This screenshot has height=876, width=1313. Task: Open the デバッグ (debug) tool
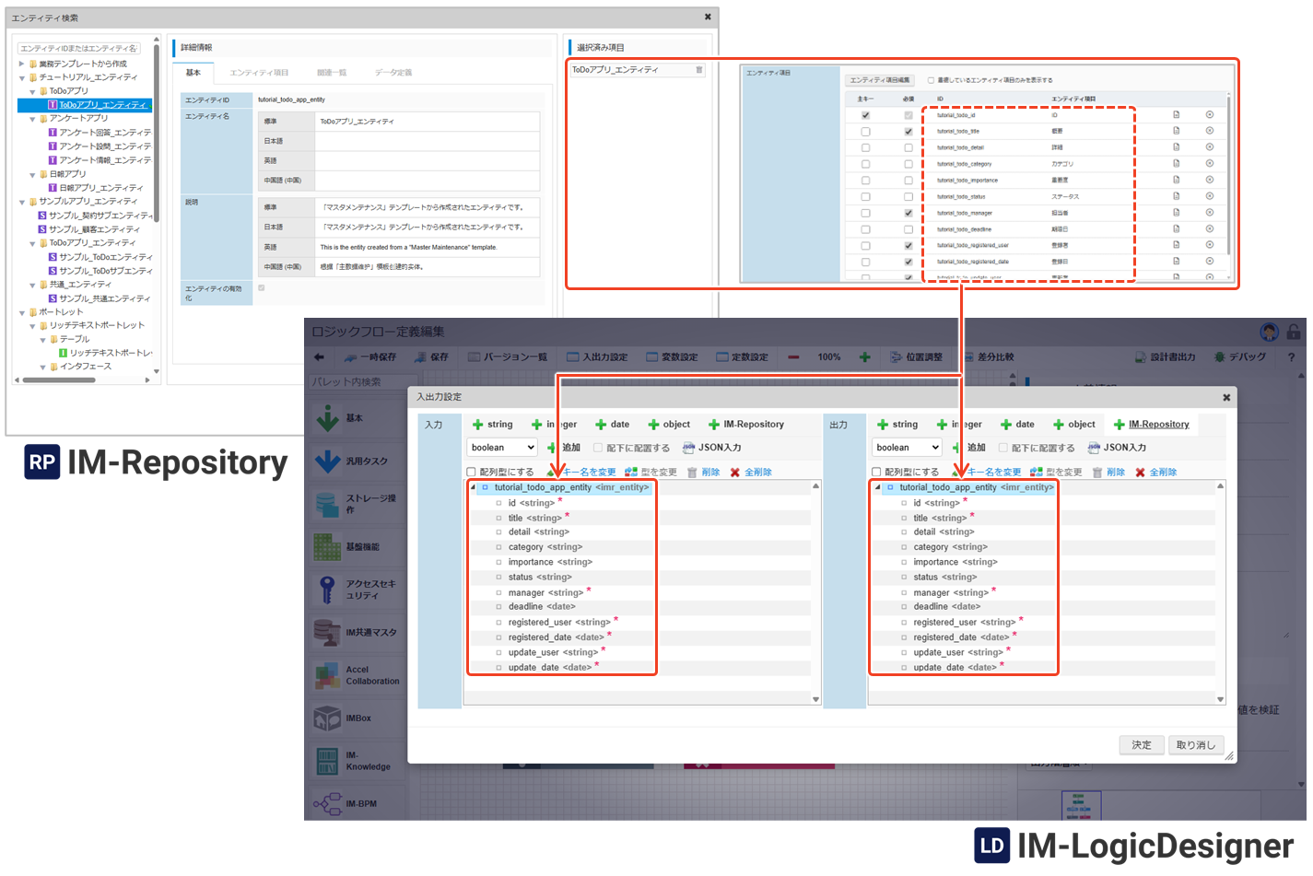1240,357
